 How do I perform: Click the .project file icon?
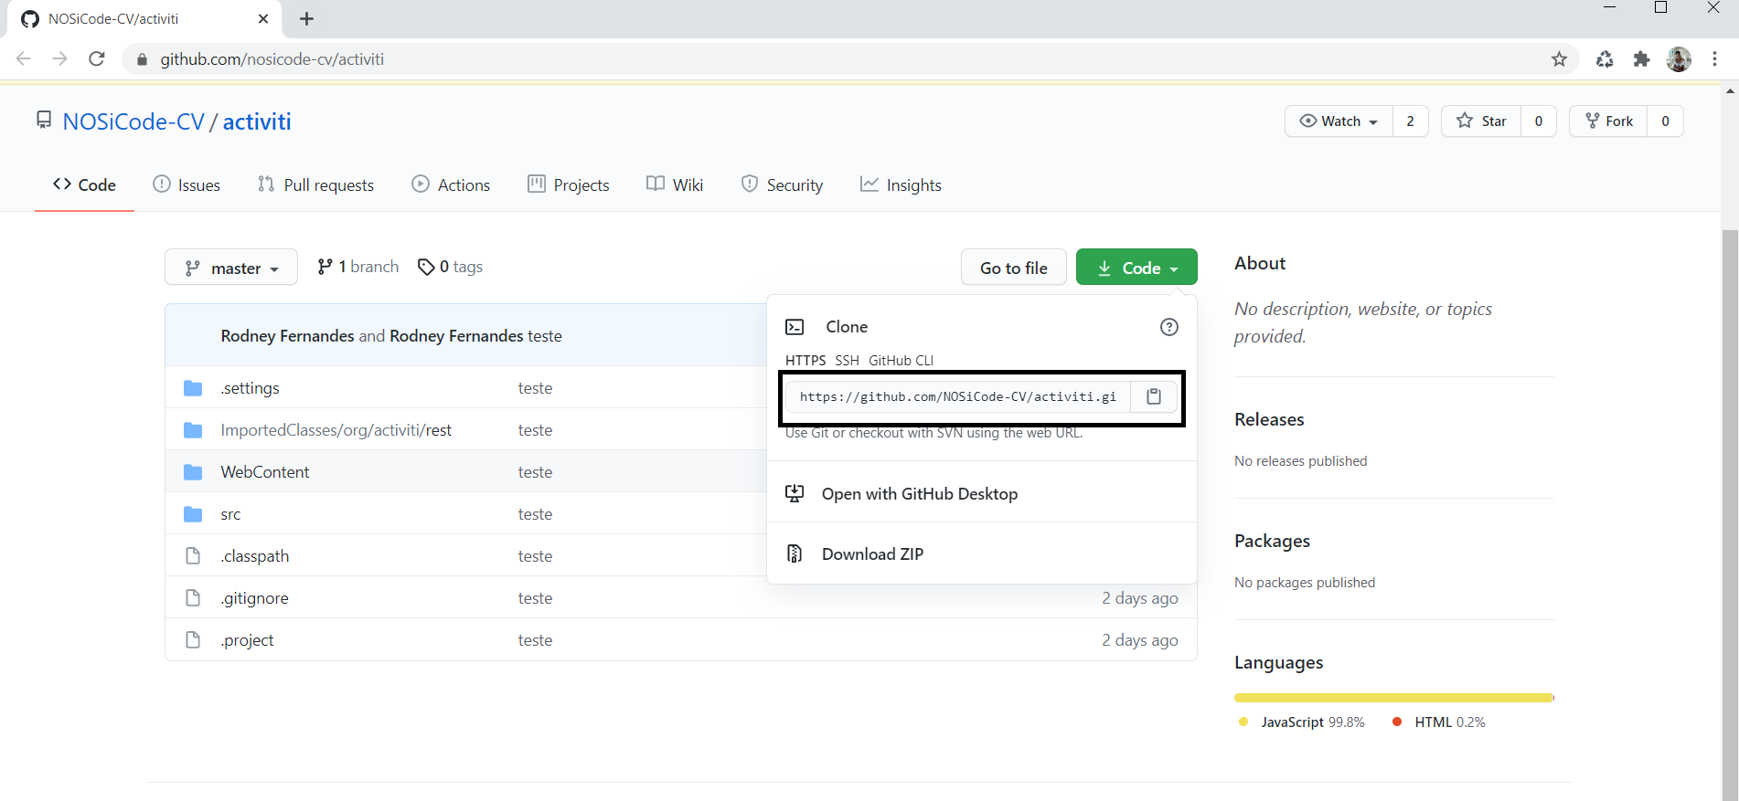[x=193, y=640]
